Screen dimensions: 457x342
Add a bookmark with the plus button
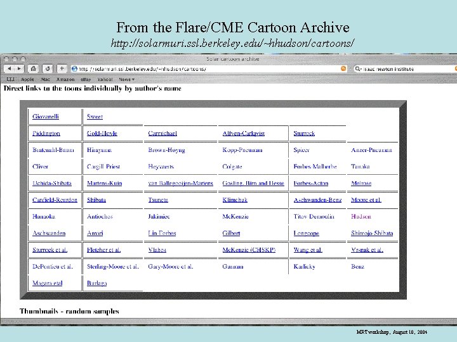pos(62,68)
